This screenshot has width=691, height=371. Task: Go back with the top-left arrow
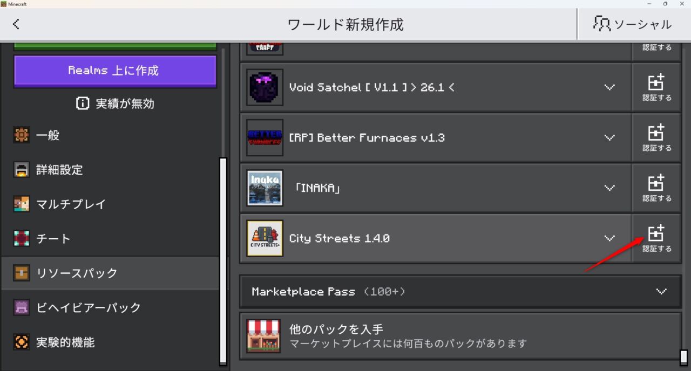pos(16,24)
